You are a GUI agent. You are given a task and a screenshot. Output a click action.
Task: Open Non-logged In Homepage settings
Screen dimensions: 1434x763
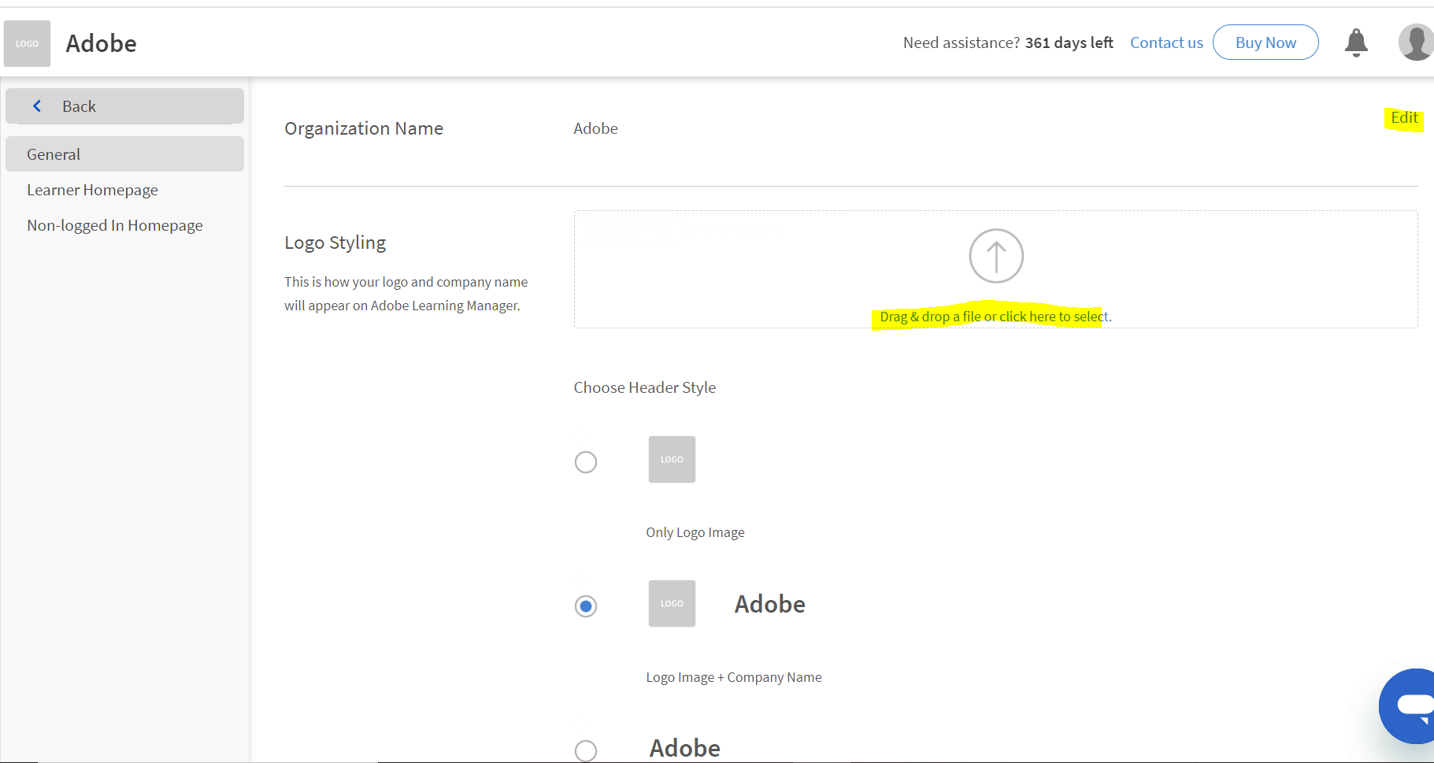[x=115, y=225]
